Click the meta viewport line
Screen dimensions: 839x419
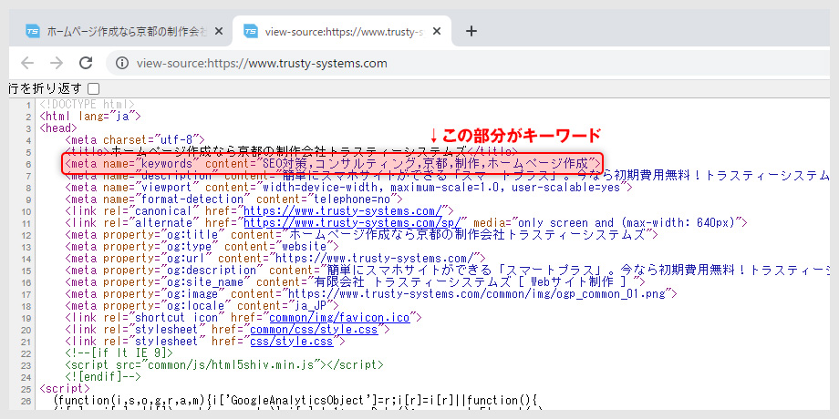pos(349,187)
